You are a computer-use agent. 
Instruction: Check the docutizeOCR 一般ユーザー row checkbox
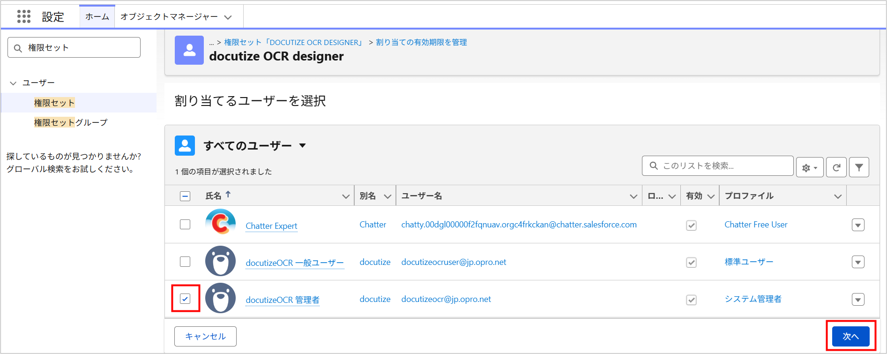(185, 261)
